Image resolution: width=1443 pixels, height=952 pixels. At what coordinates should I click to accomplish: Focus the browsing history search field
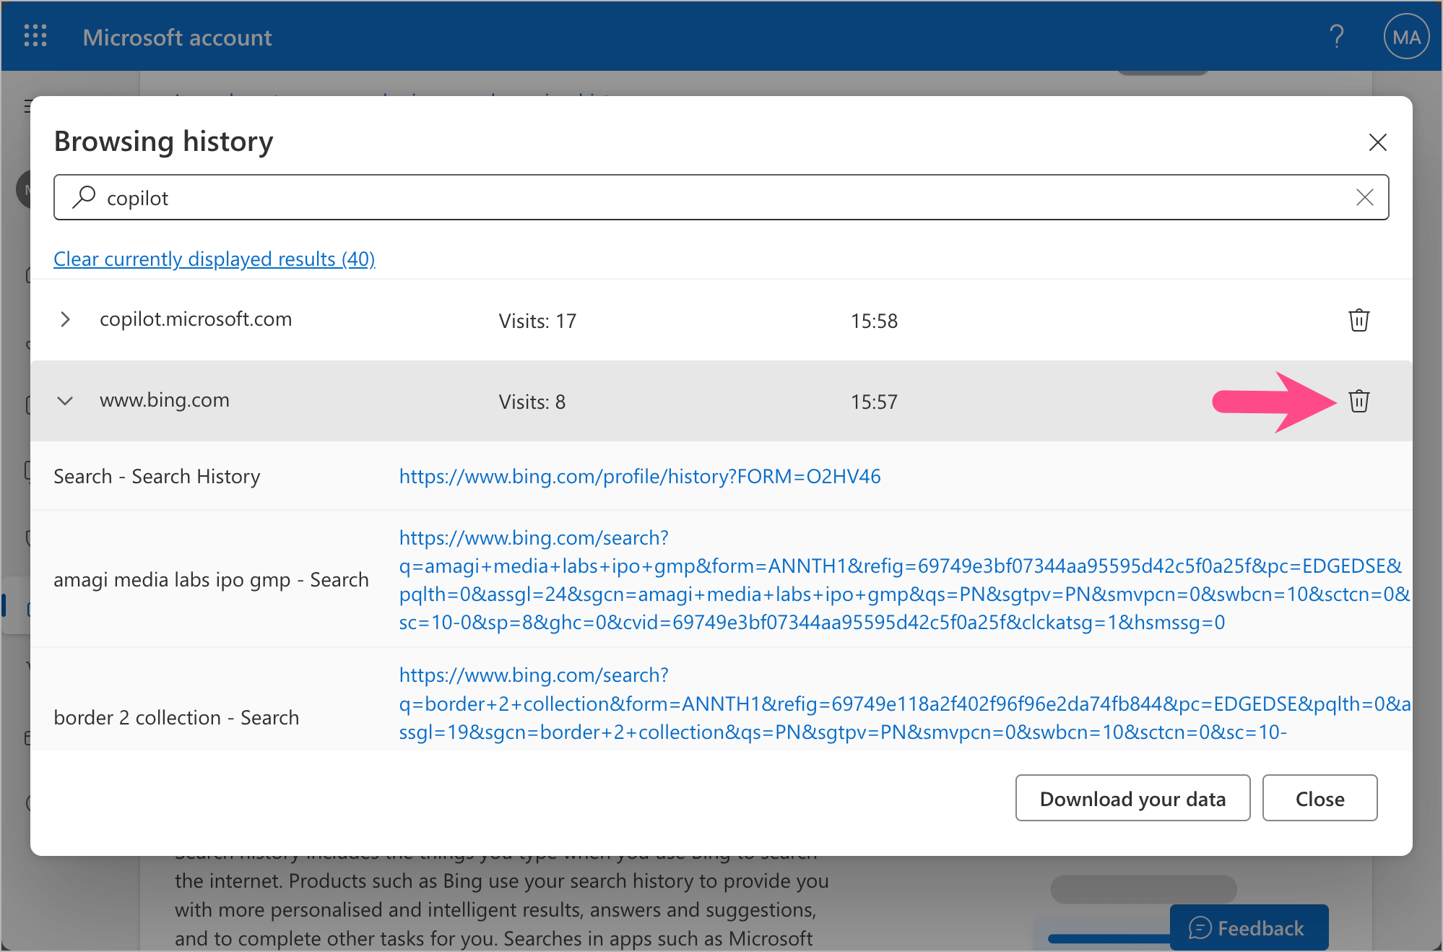(x=721, y=197)
